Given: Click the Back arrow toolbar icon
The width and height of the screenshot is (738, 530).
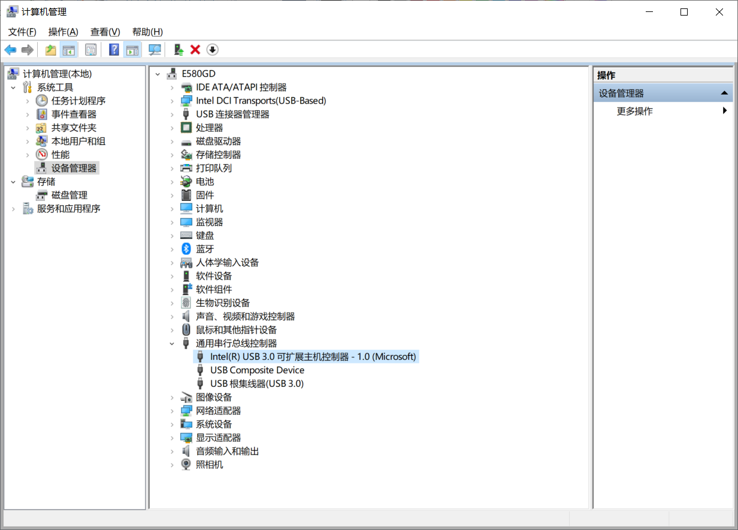Looking at the screenshot, I should click(x=11, y=50).
